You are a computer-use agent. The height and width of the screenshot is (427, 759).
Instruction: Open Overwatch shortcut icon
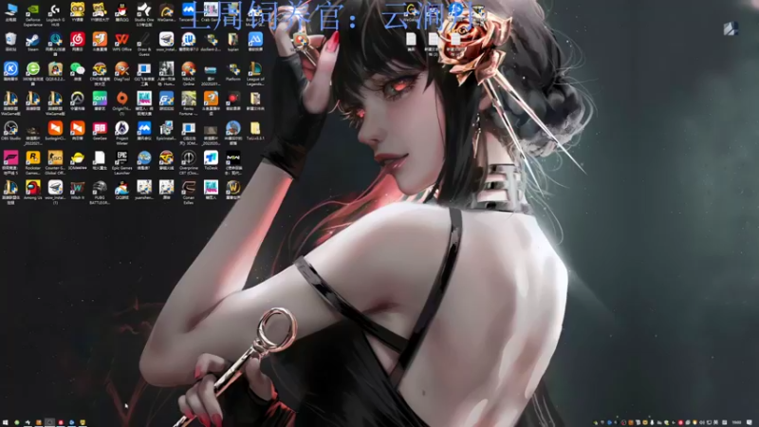coord(78,99)
